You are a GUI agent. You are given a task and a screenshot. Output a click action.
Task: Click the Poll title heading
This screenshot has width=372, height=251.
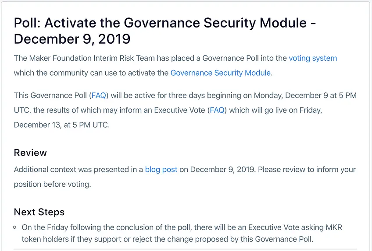click(x=165, y=31)
